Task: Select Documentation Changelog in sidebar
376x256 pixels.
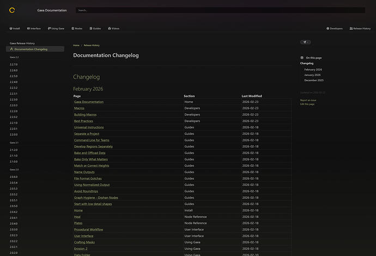Action: click(35, 49)
